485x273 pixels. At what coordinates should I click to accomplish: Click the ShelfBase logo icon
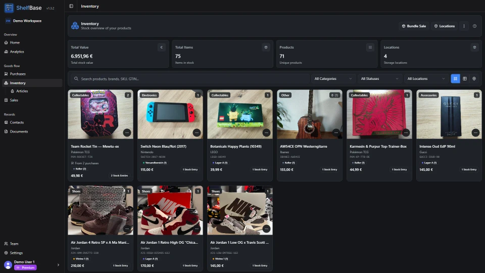[x=9, y=8]
